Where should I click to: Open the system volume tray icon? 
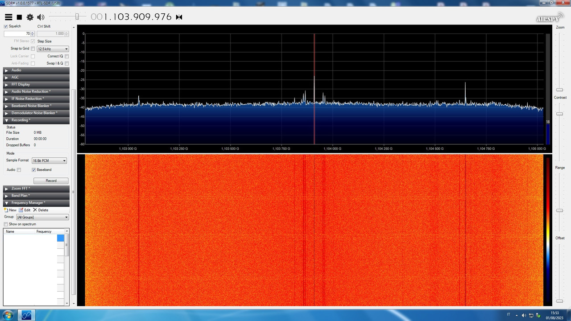coord(524,315)
